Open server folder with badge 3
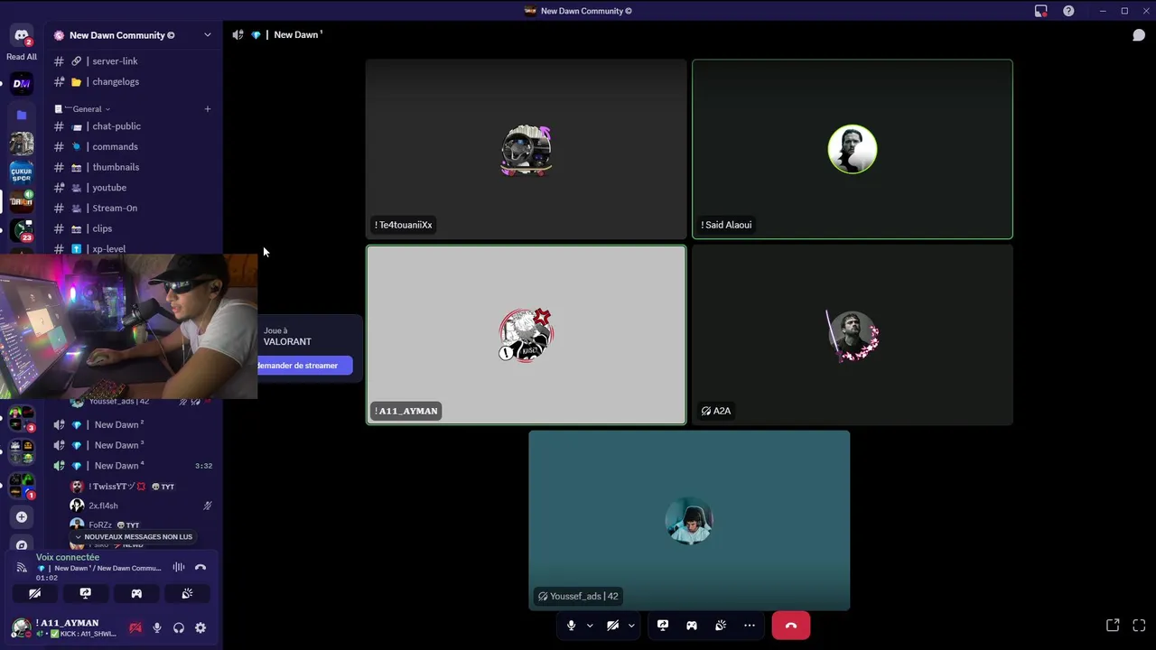The width and height of the screenshot is (1156, 650). tap(22, 418)
